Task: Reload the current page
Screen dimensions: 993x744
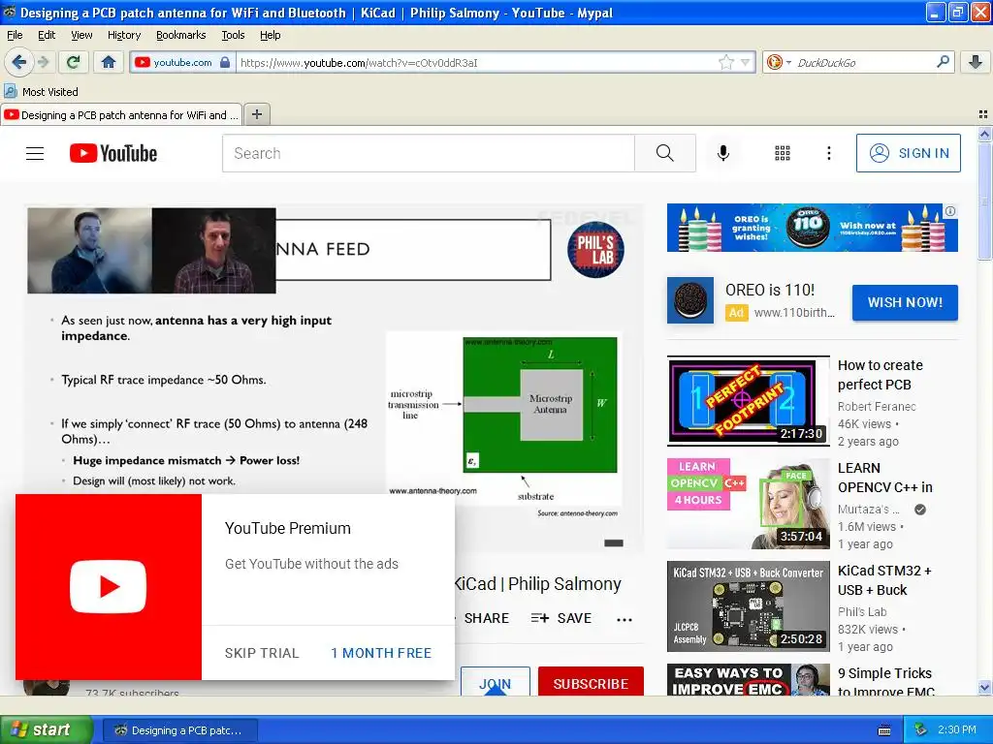Action: tap(74, 62)
